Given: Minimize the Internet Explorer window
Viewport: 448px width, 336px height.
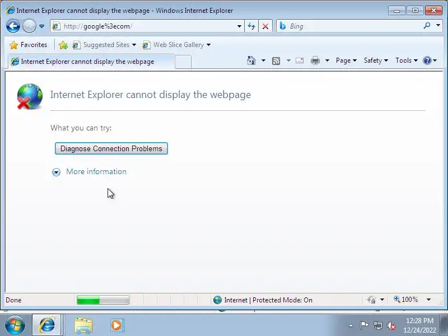Looking at the screenshot, I should (396, 11).
